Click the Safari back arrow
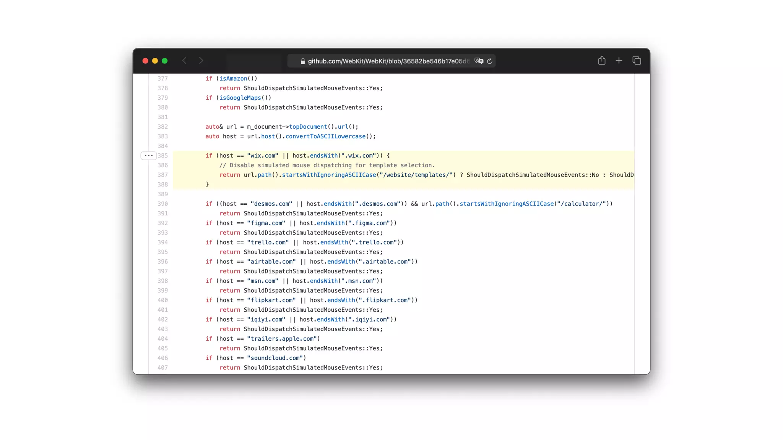Screen dimensions: 783x440 click(x=184, y=61)
